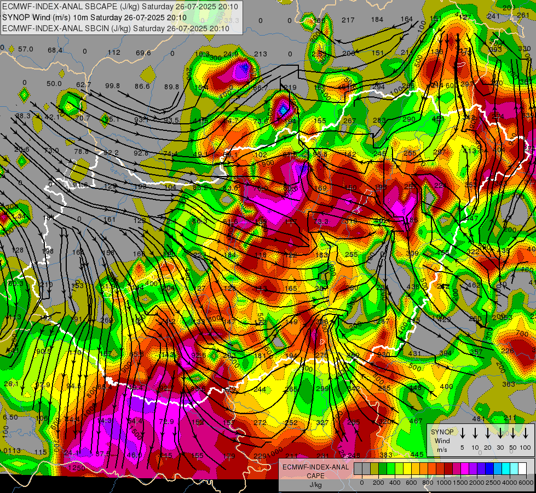Viewport: 536px width, 493px height.
Task: Click the station value 394
Action: (446, 353)
